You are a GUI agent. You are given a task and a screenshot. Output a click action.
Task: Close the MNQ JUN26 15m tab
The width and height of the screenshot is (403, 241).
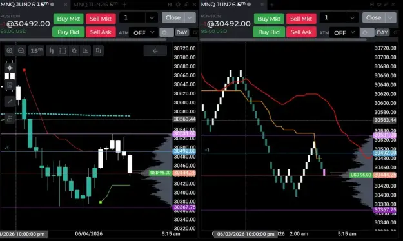(66, 5)
